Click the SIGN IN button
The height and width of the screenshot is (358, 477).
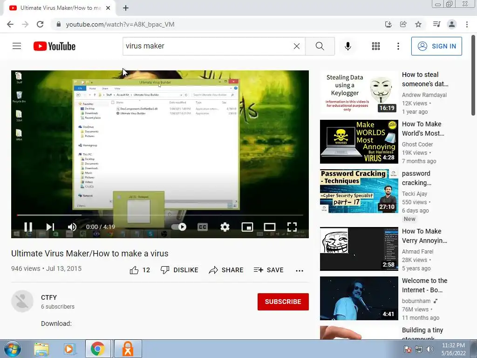pyautogui.click(x=436, y=46)
